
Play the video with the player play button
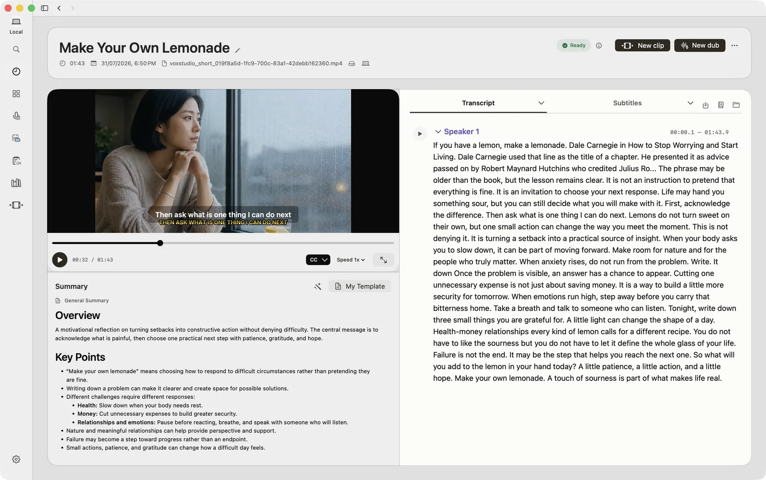(60, 260)
